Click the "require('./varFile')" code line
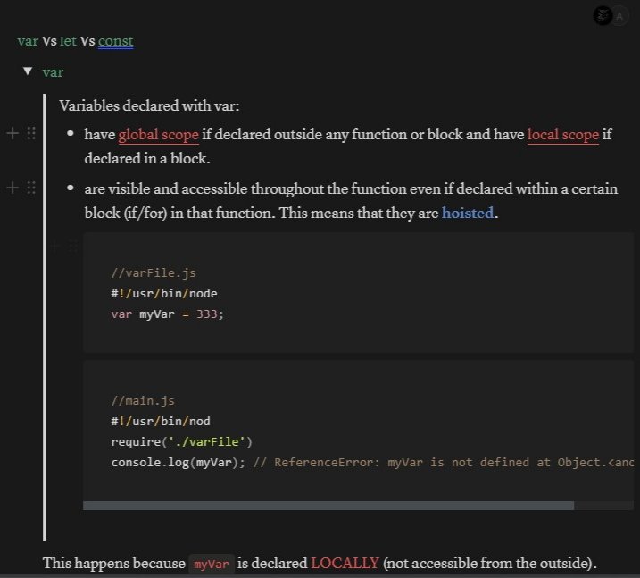This screenshot has width=640, height=578. click(181, 441)
